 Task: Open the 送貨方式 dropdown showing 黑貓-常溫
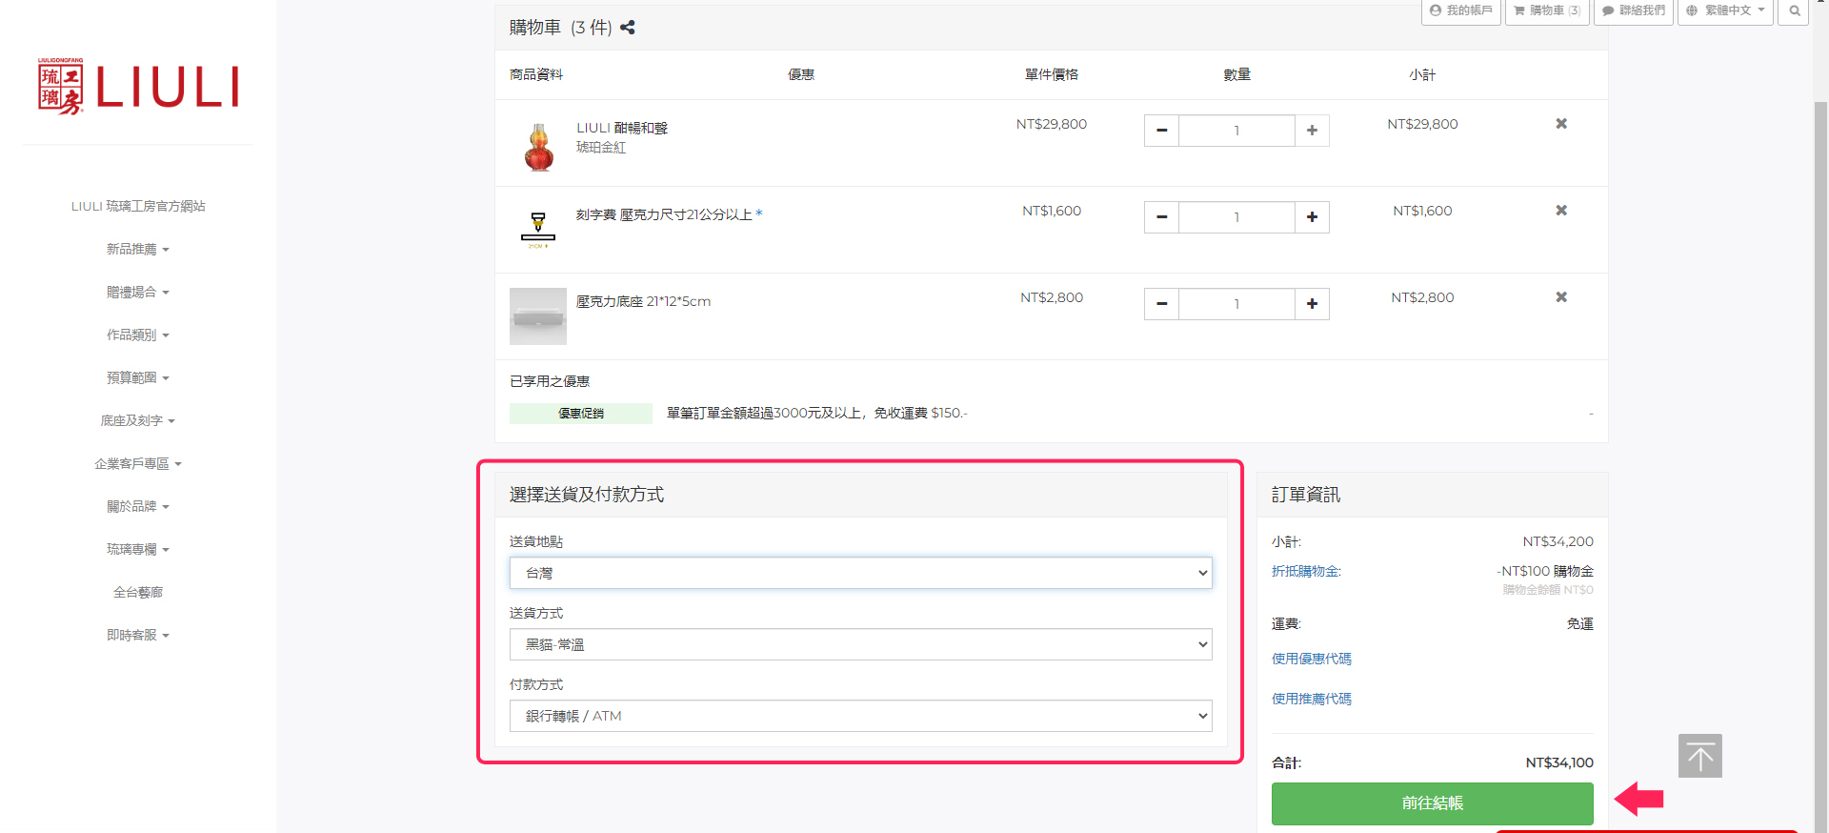tap(860, 644)
